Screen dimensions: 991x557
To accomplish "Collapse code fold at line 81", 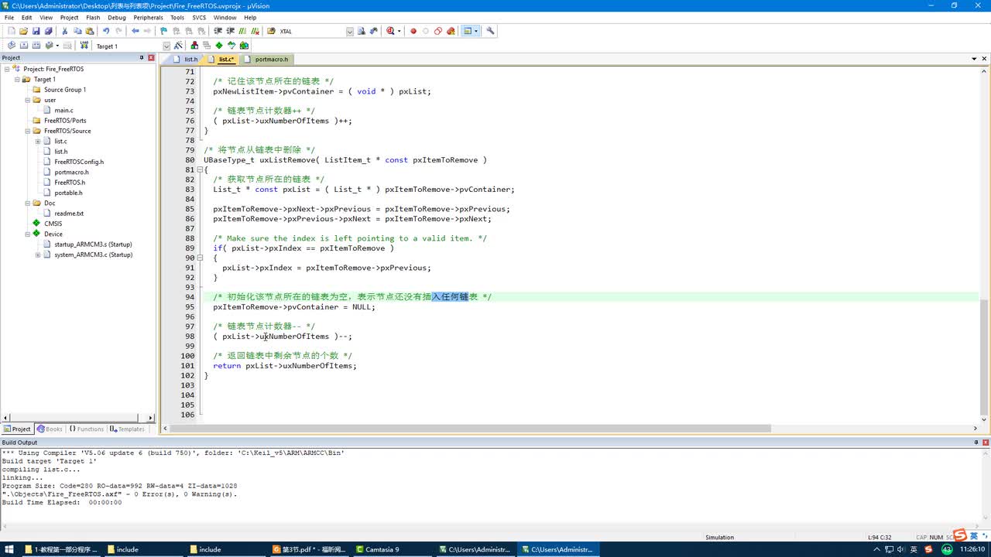I will pos(201,169).
